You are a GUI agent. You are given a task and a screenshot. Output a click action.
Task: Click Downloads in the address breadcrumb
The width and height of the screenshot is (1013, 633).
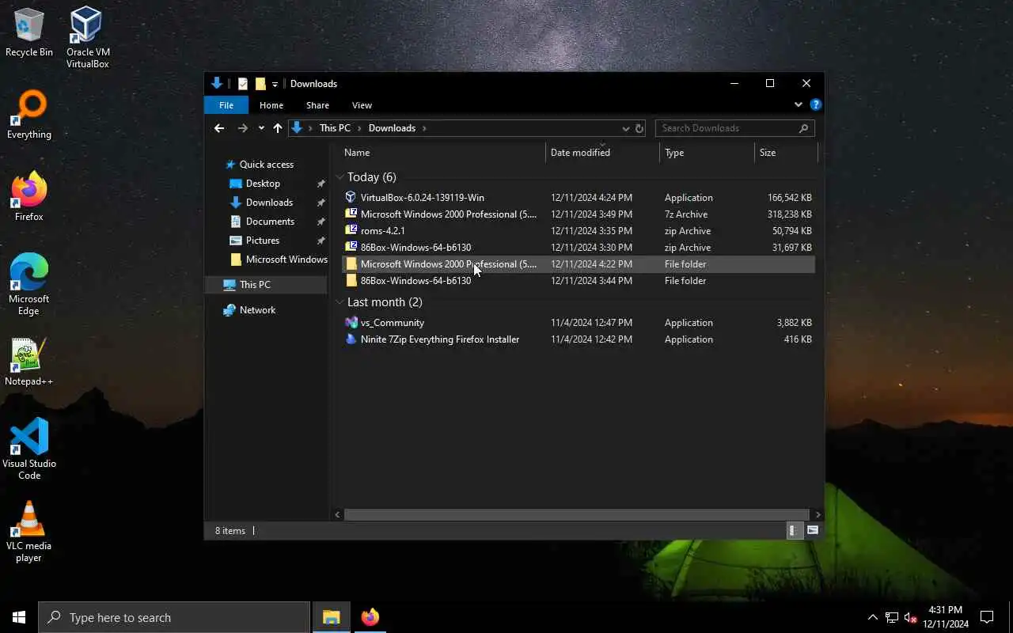392,128
